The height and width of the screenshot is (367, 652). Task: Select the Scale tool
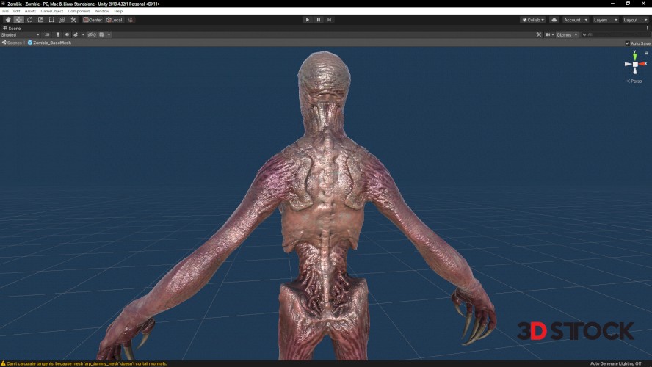40,20
